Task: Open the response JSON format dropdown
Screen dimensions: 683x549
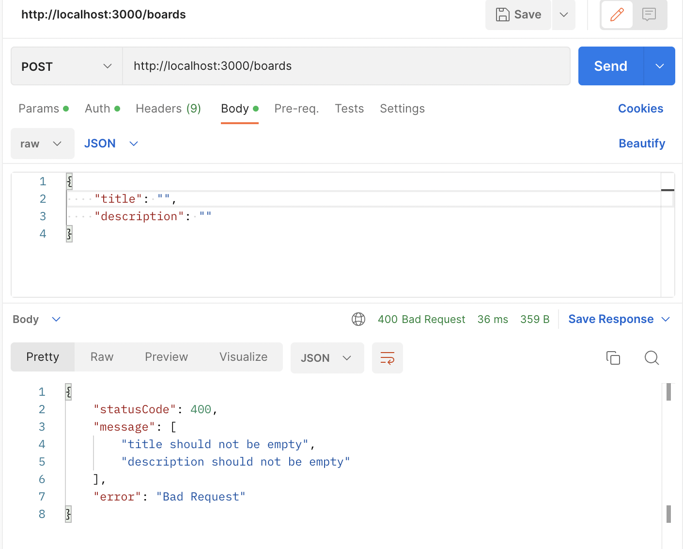Action: coord(327,358)
